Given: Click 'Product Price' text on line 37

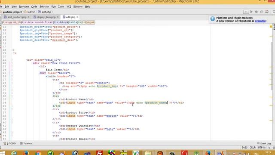Looking at the screenshot, I should tap(76, 113).
